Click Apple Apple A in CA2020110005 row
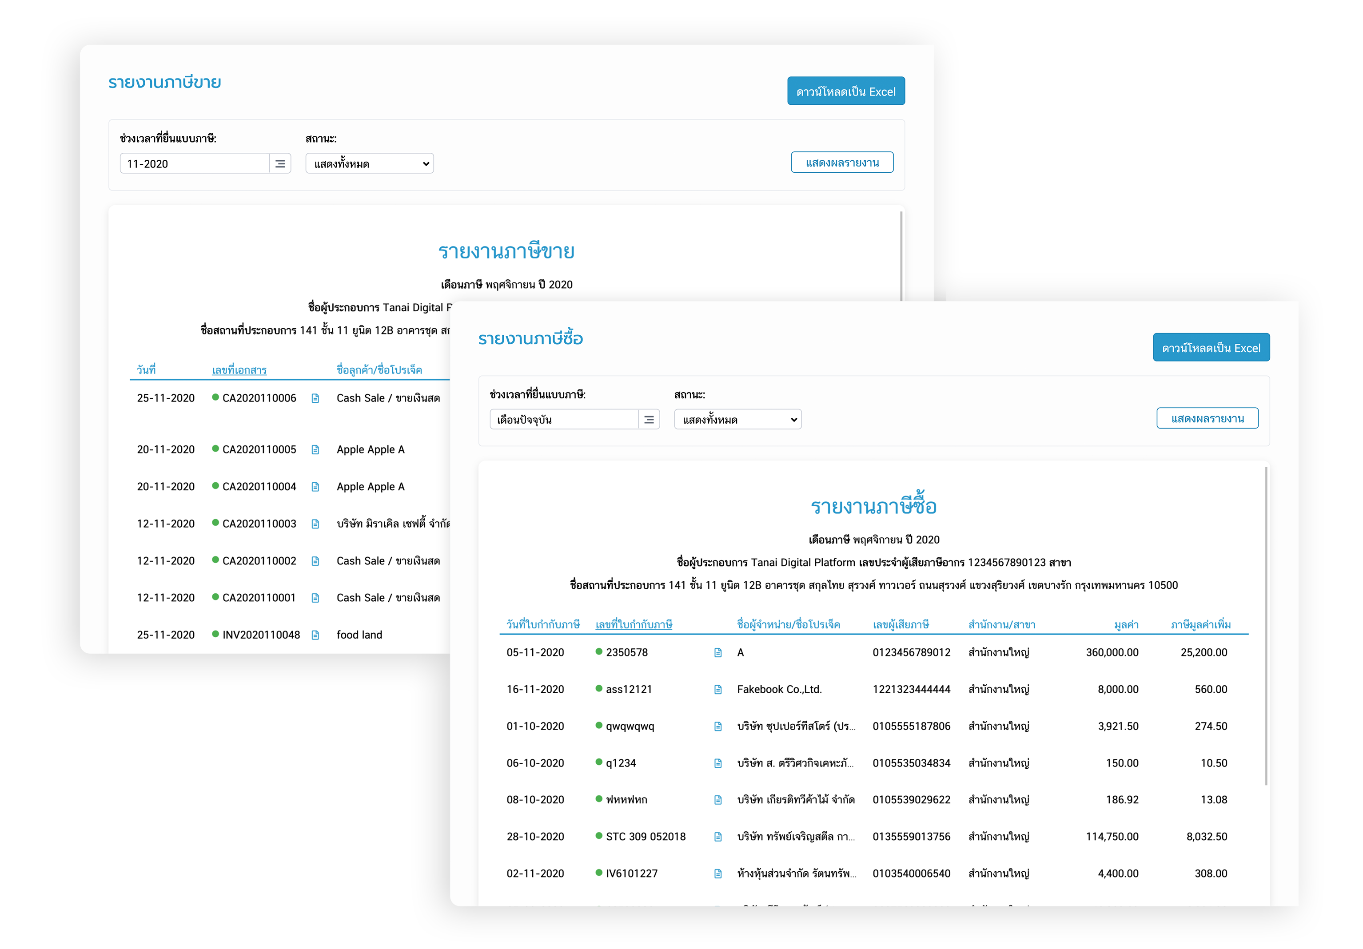The image size is (1363, 949). click(371, 450)
